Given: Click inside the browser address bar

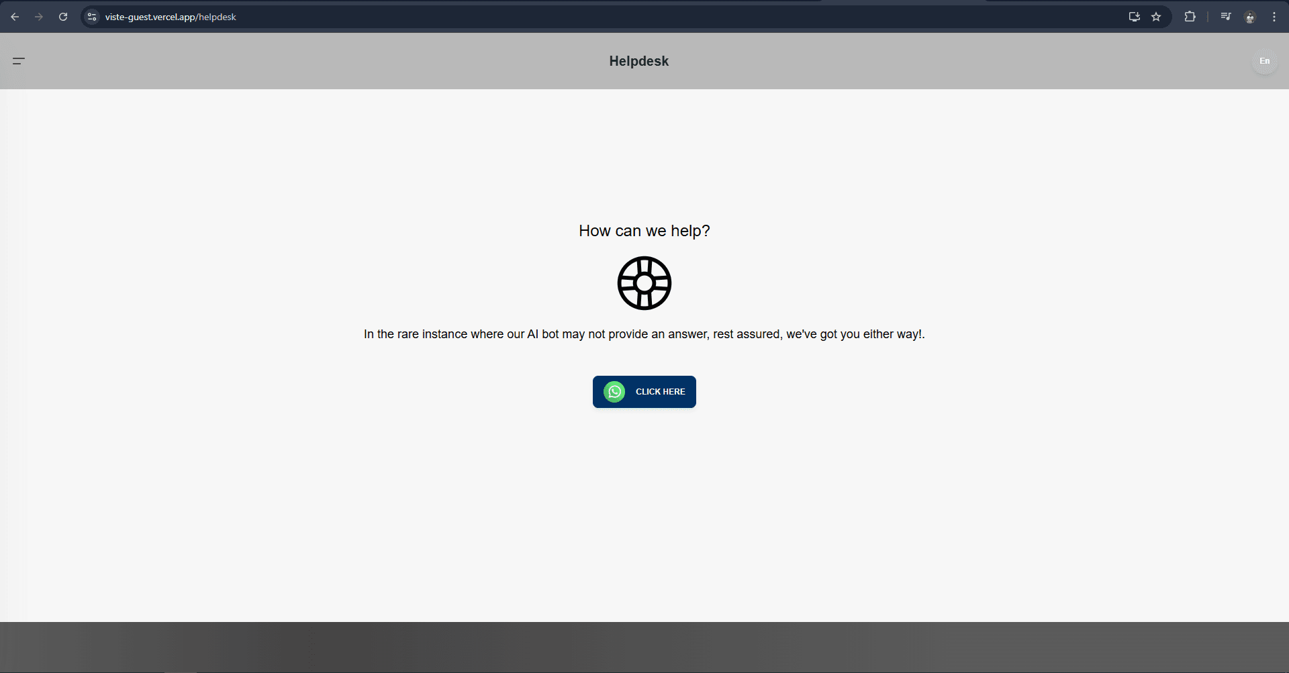Looking at the screenshot, I should coord(269,17).
